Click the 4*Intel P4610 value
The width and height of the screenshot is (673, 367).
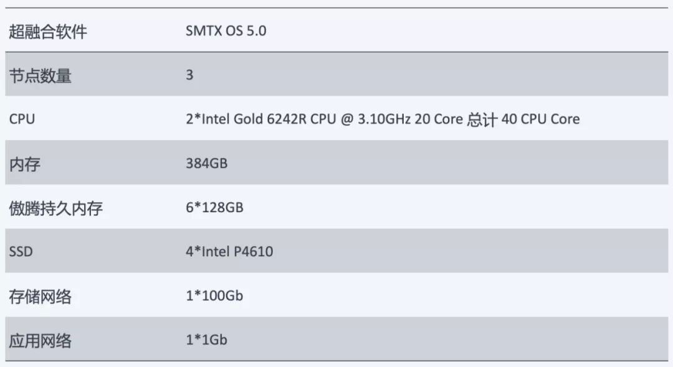point(229,251)
